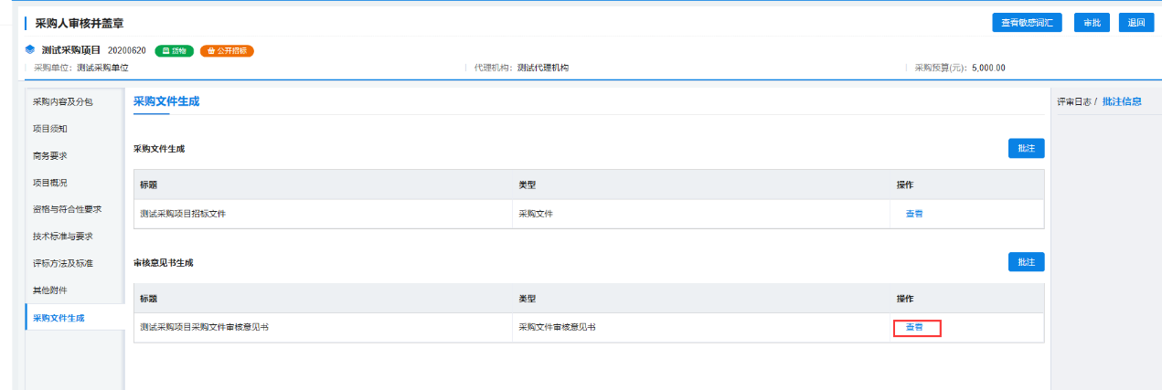The image size is (1162, 390).
Task: View the 测试采购项目招标文件 row via 查看
Action: tap(913, 214)
